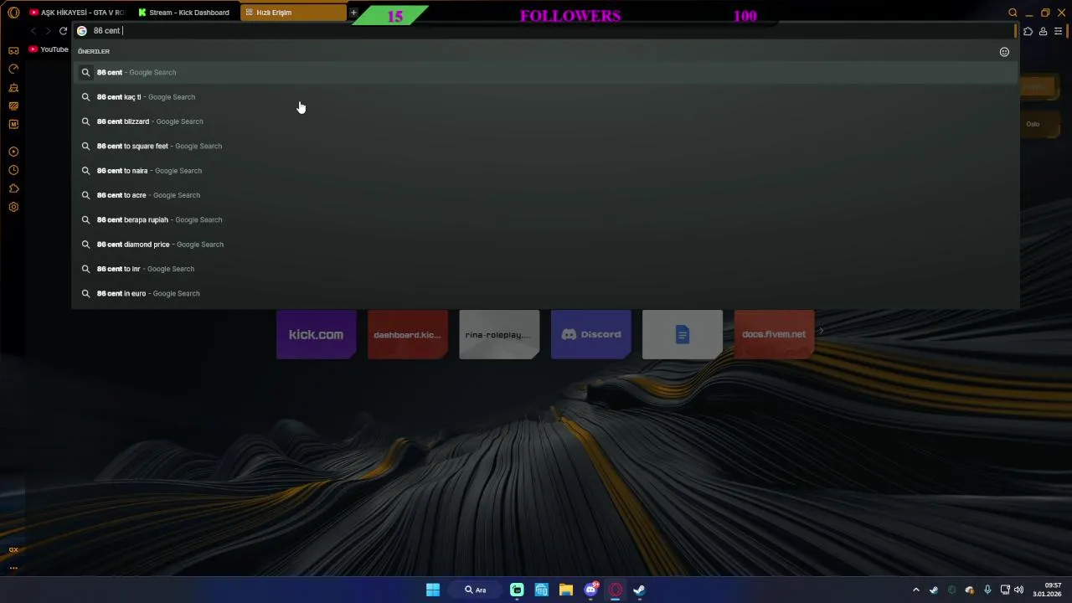Viewport: 1072px width, 603px height.
Task: Open the rina-roleplay speed dial tile
Action: click(x=499, y=334)
